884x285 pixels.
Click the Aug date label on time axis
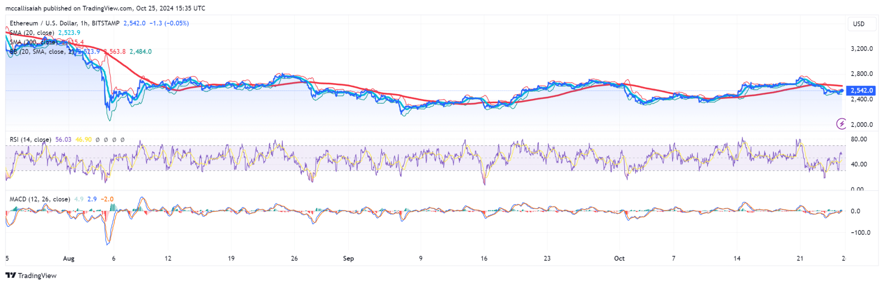coord(69,259)
